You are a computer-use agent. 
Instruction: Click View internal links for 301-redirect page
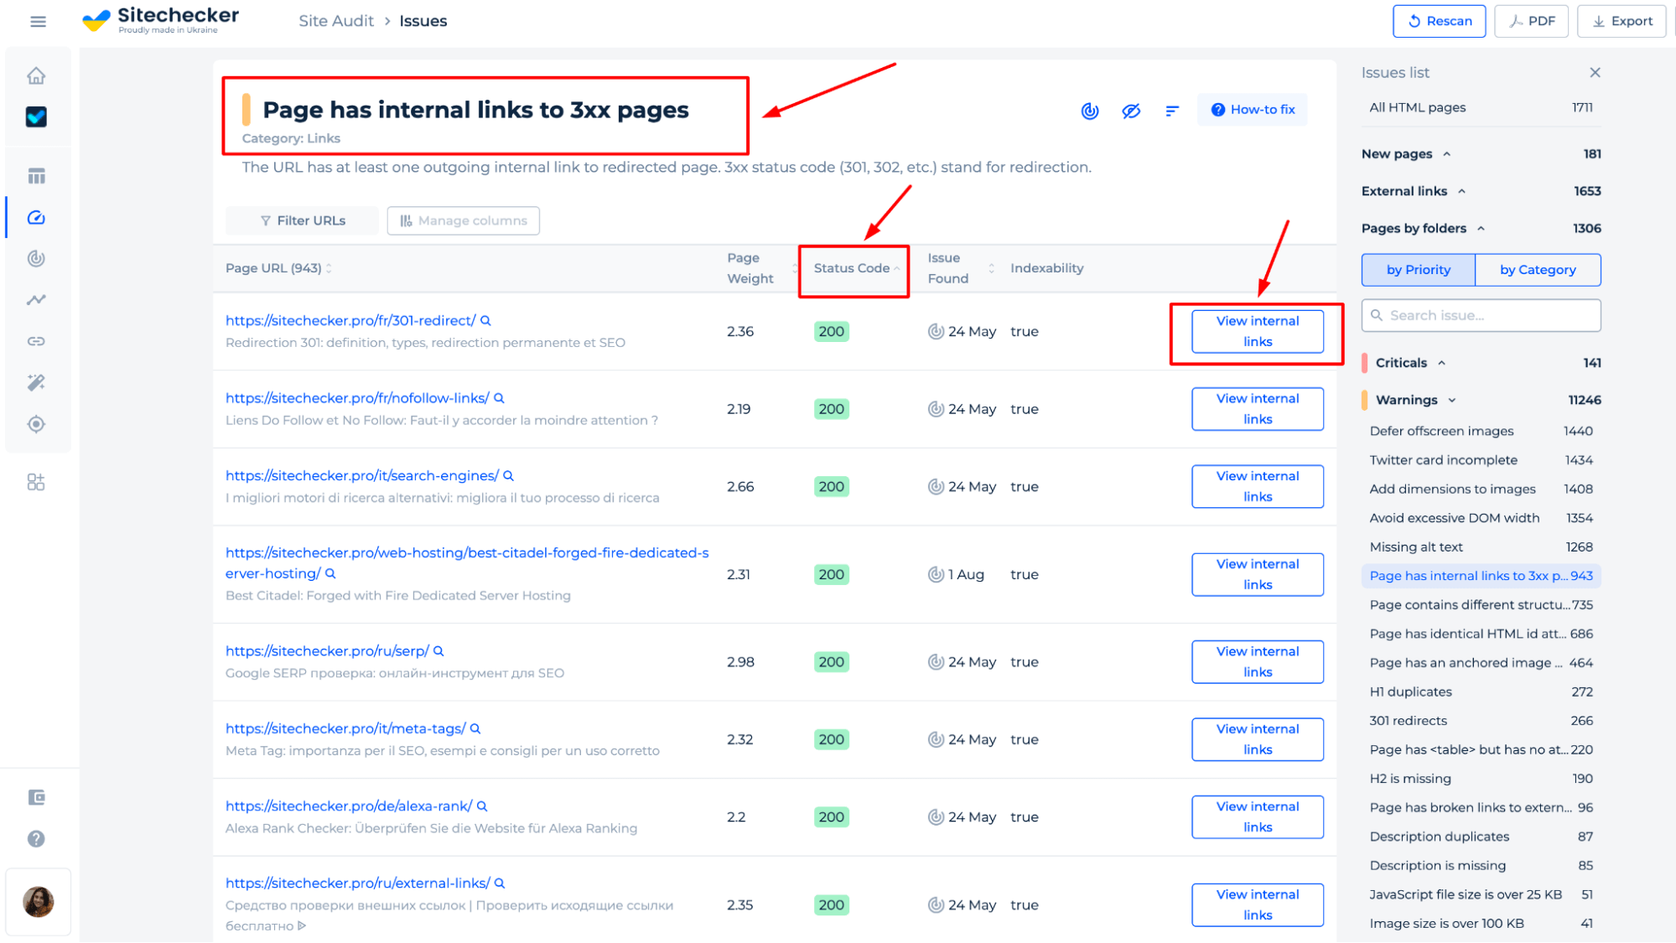pos(1256,332)
